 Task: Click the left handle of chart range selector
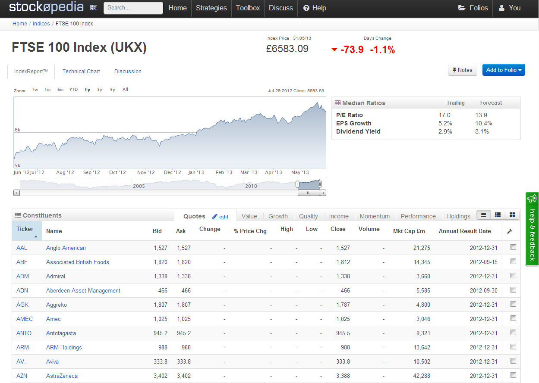pos(297,184)
